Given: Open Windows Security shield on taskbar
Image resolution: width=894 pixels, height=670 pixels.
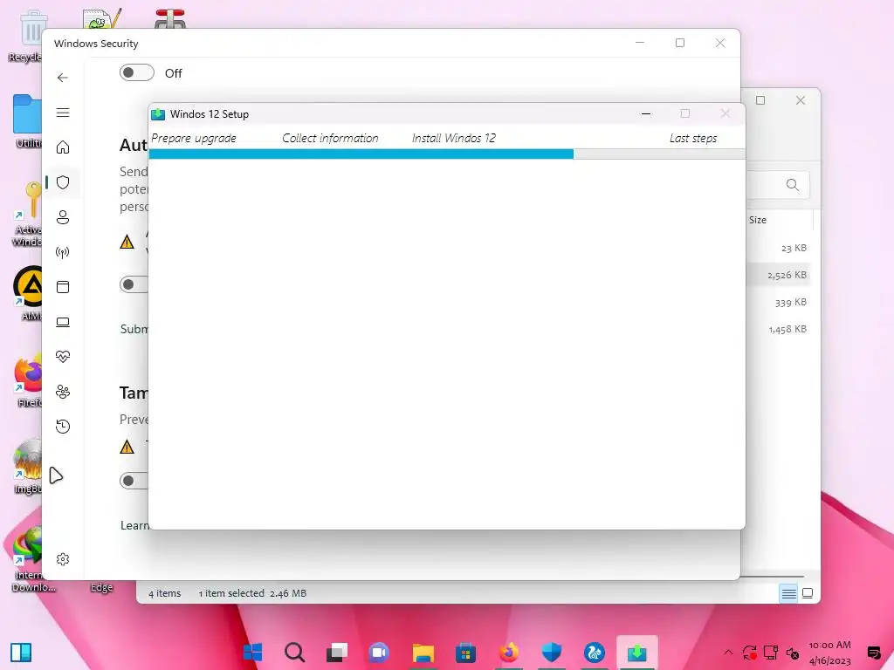Looking at the screenshot, I should 552,653.
